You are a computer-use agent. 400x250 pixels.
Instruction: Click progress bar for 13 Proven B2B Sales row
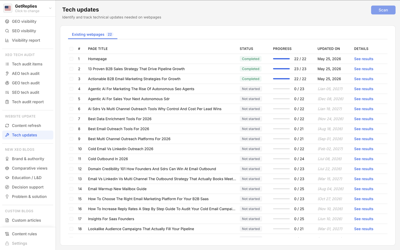click(281, 69)
